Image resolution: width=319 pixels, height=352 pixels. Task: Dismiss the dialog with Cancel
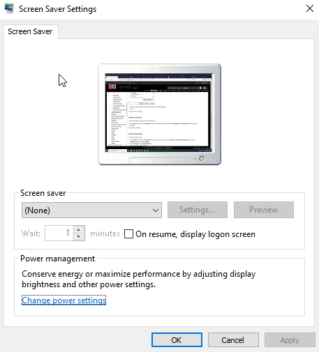[233, 340]
